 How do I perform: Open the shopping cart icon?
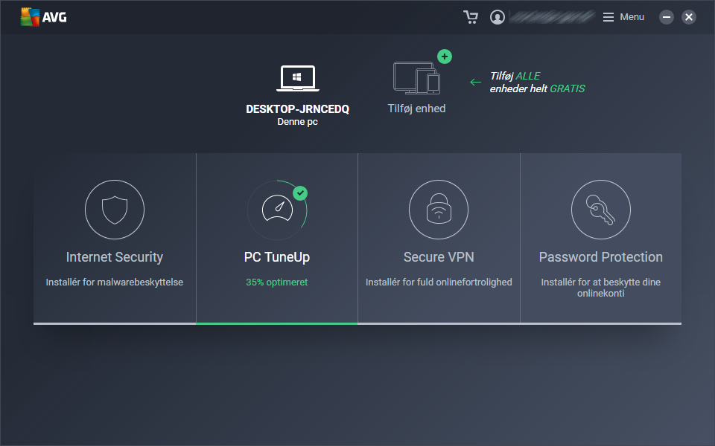click(x=471, y=17)
